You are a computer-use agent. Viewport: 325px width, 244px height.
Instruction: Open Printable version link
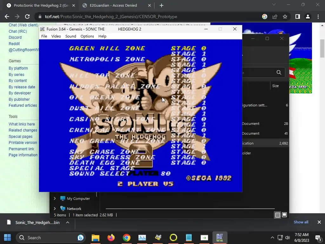coord(23,143)
